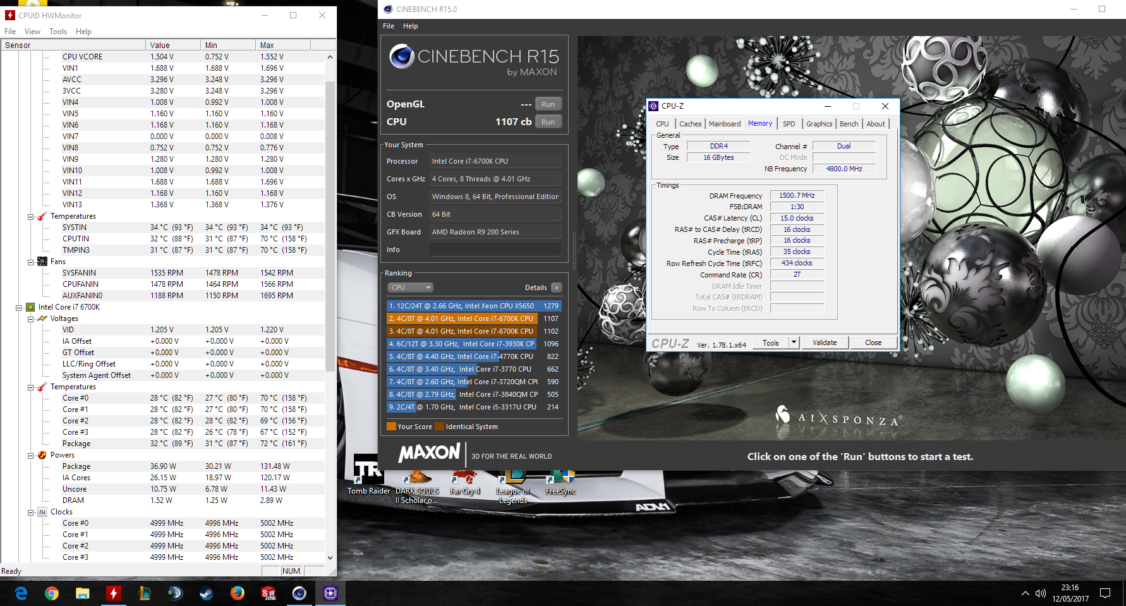
Task: Switch to HWMonitor taskbar icon
Action: tap(114, 593)
